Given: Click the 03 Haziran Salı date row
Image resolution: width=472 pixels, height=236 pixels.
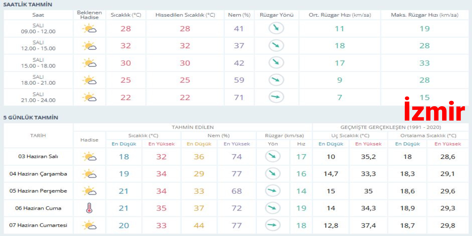Looking at the screenshot, I should 38,157.
